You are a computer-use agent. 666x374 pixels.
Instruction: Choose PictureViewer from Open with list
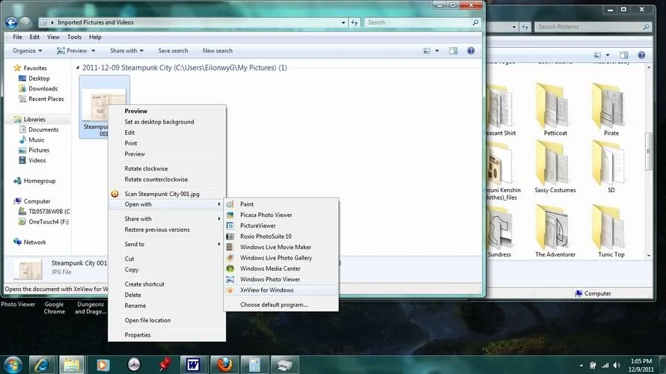[281, 226]
